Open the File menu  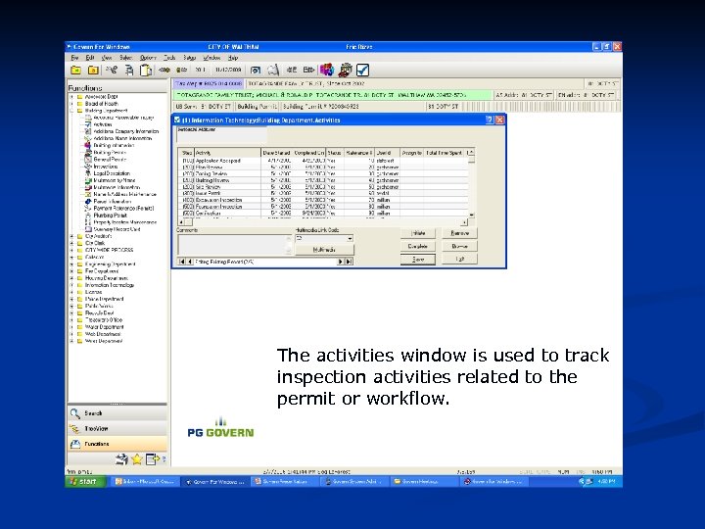click(x=74, y=58)
